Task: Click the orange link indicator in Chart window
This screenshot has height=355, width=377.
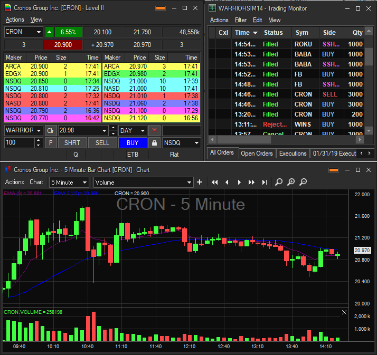Action: tap(334, 170)
